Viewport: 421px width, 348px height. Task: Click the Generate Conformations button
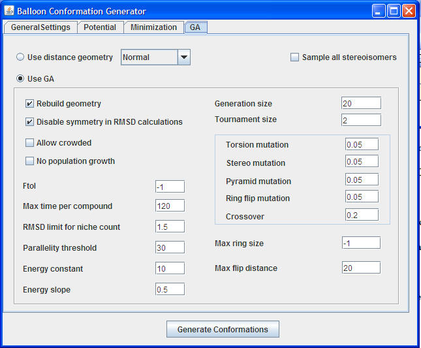(x=223, y=330)
